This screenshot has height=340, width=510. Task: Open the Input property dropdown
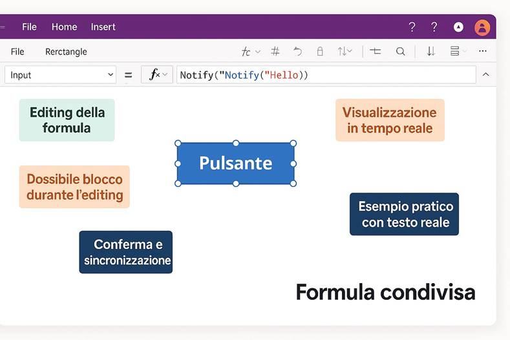click(61, 75)
